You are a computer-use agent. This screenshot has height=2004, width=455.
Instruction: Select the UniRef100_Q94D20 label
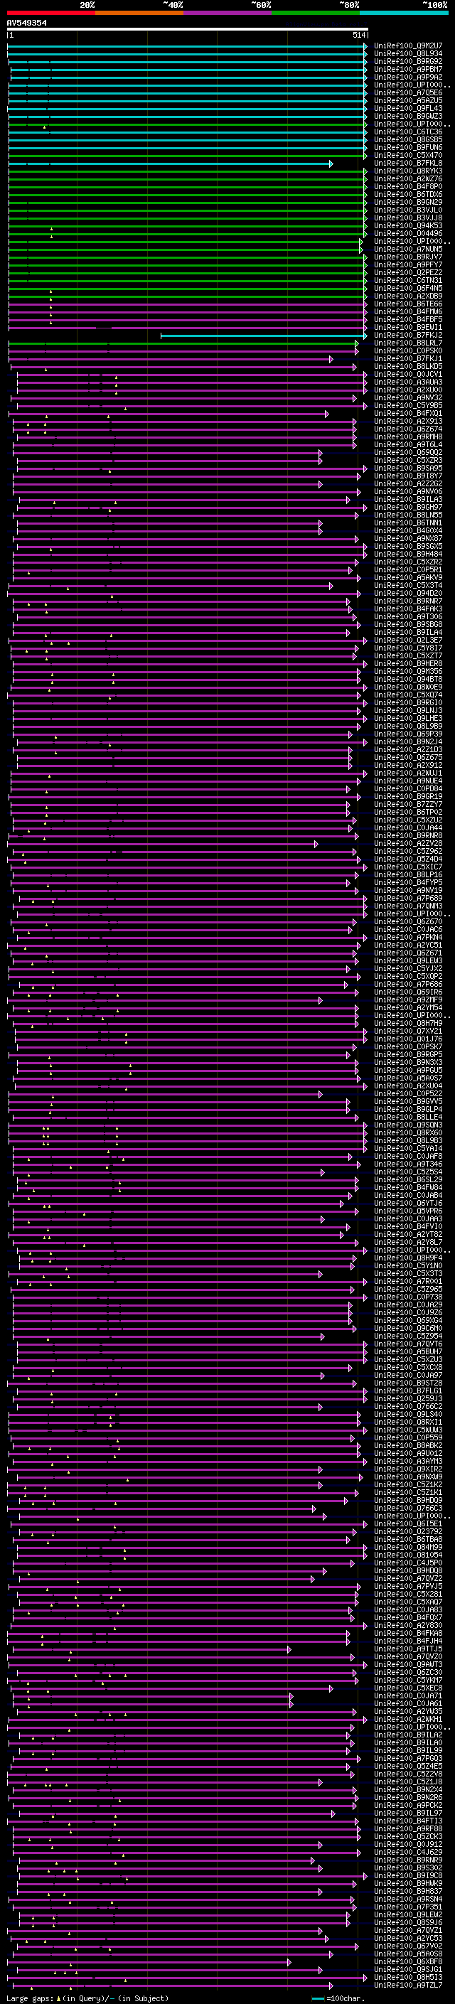(407, 594)
